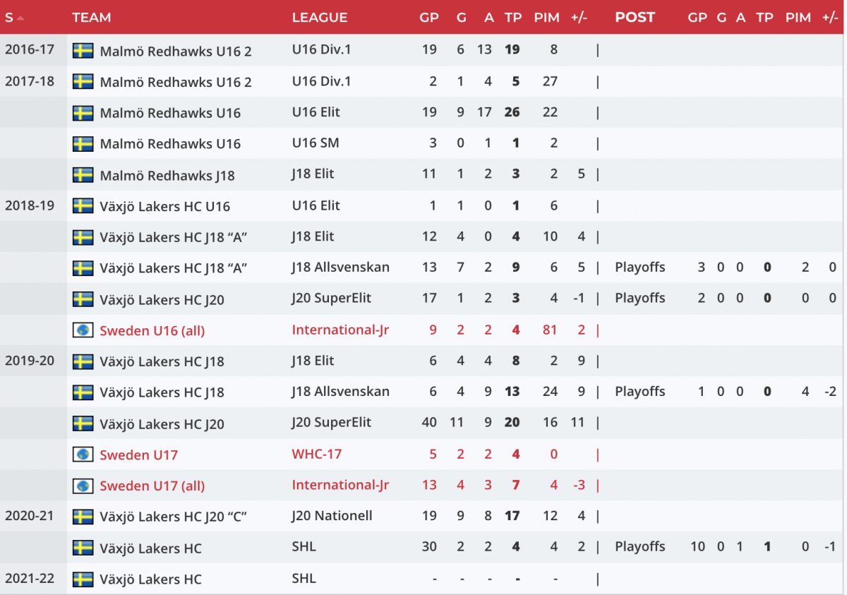
Task: Click the POST playoffs section header
Action: tap(635, 18)
